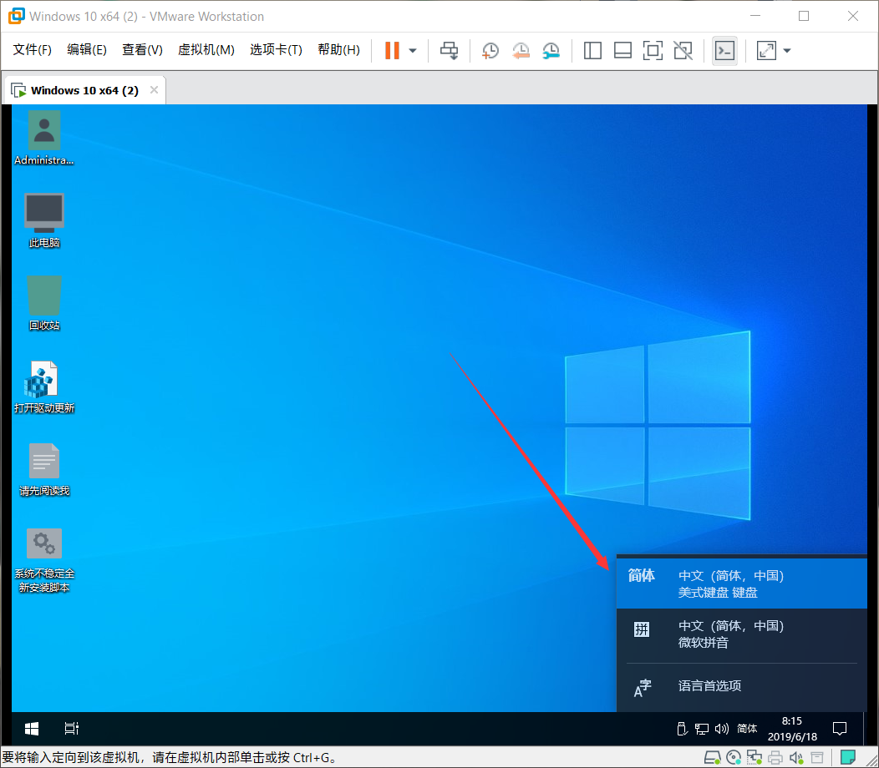879x768 pixels.
Task: Take a snapshot of this virtual machine
Action: coord(490,50)
